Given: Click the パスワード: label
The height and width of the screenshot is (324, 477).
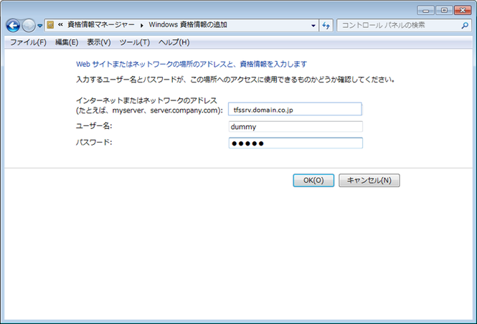Looking at the screenshot, I should pos(94,142).
